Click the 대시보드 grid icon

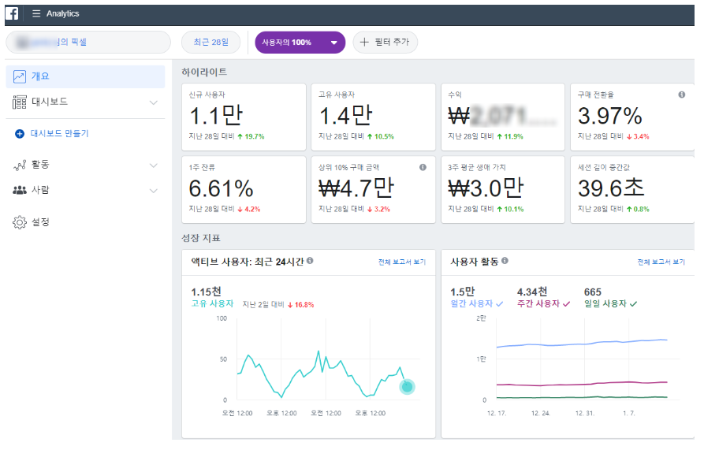(19, 102)
